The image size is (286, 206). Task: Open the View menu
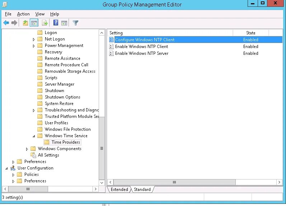40,14
